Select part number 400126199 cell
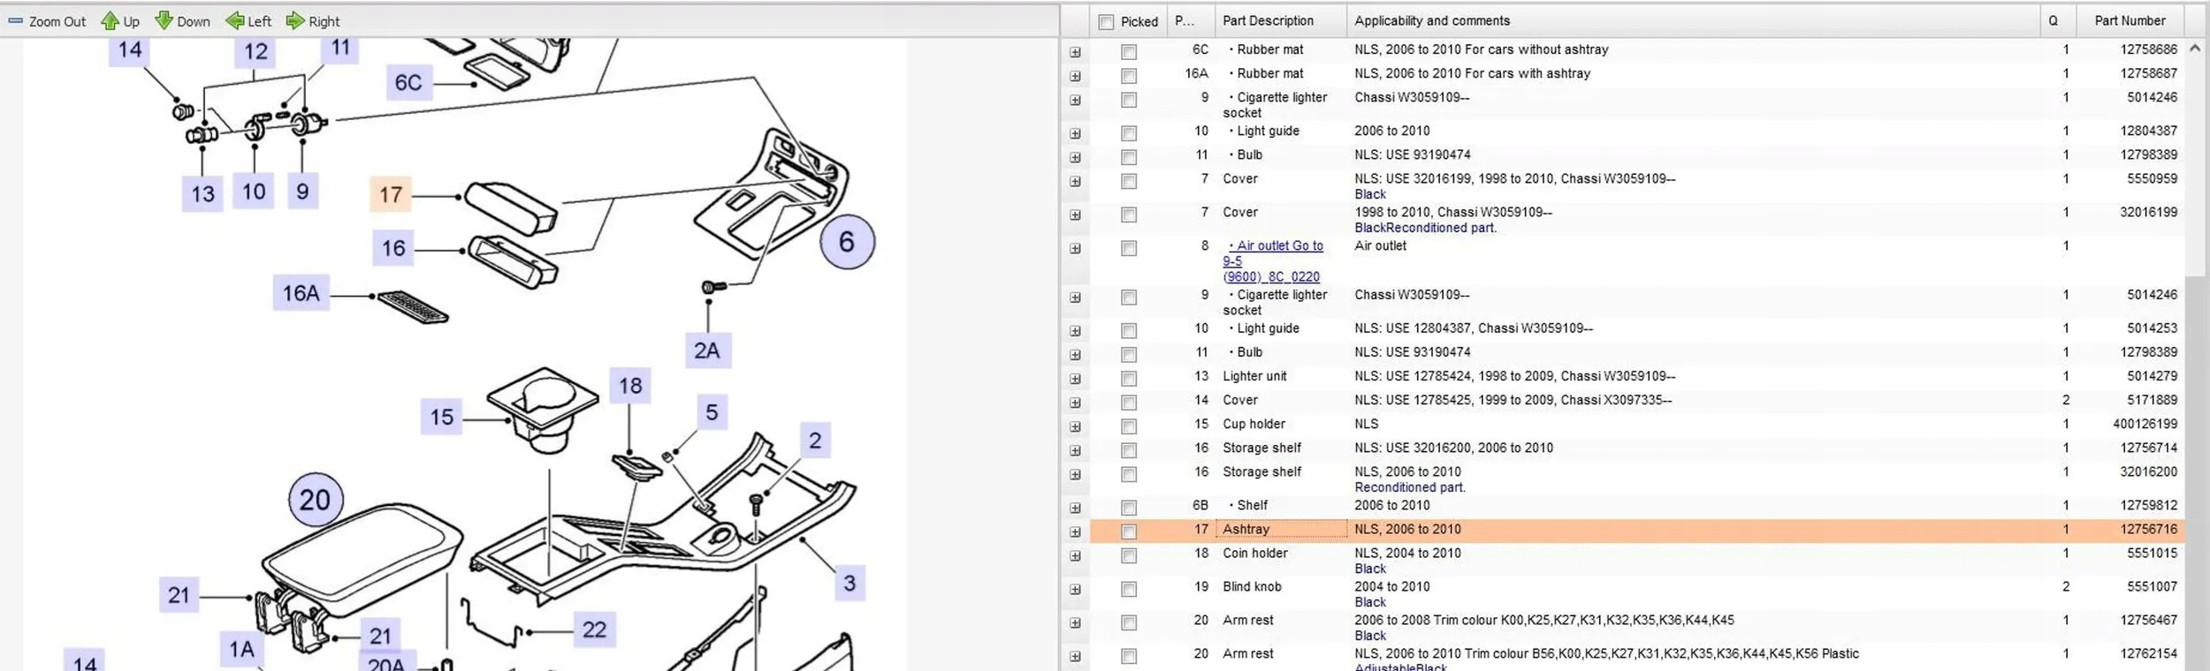The height and width of the screenshot is (671, 2210). pos(2145,424)
